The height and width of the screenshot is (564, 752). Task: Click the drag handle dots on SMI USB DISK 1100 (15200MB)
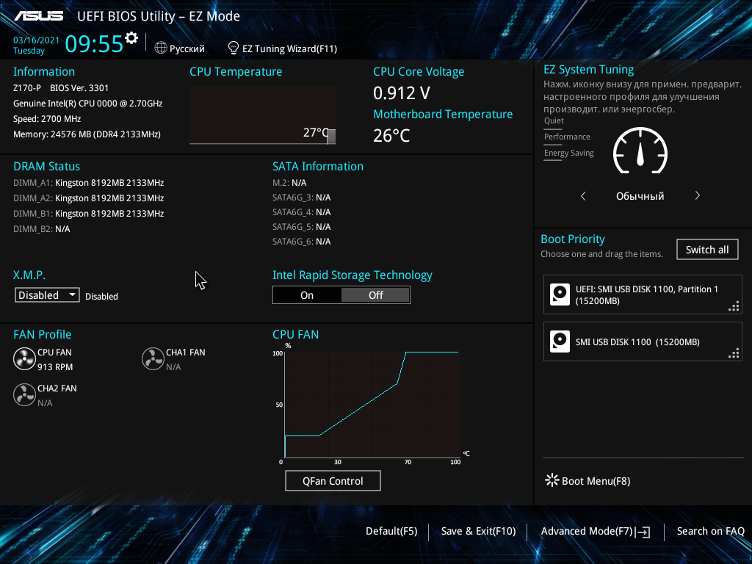point(734,353)
